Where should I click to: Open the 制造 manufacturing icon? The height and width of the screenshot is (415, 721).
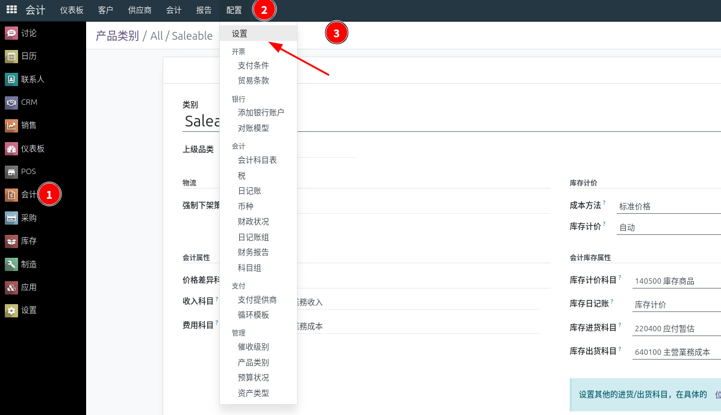[11, 264]
